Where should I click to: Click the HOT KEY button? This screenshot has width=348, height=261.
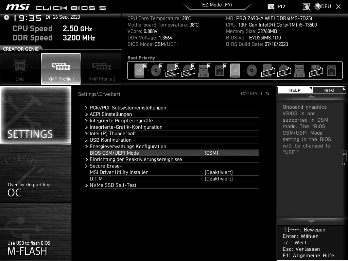(x=249, y=94)
